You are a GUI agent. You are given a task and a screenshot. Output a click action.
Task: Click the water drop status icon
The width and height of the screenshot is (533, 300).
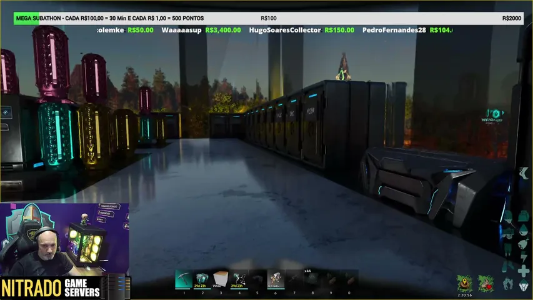[x=524, y=229]
